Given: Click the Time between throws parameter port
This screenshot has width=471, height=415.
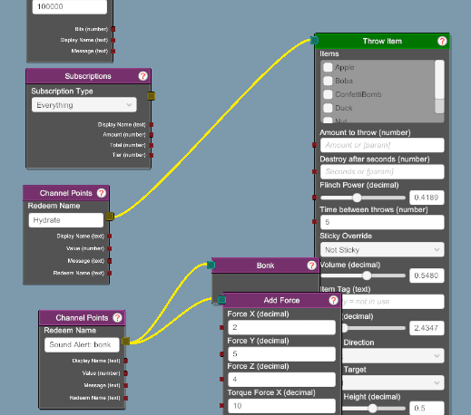Looking at the screenshot, I should [x=314, y=222].
